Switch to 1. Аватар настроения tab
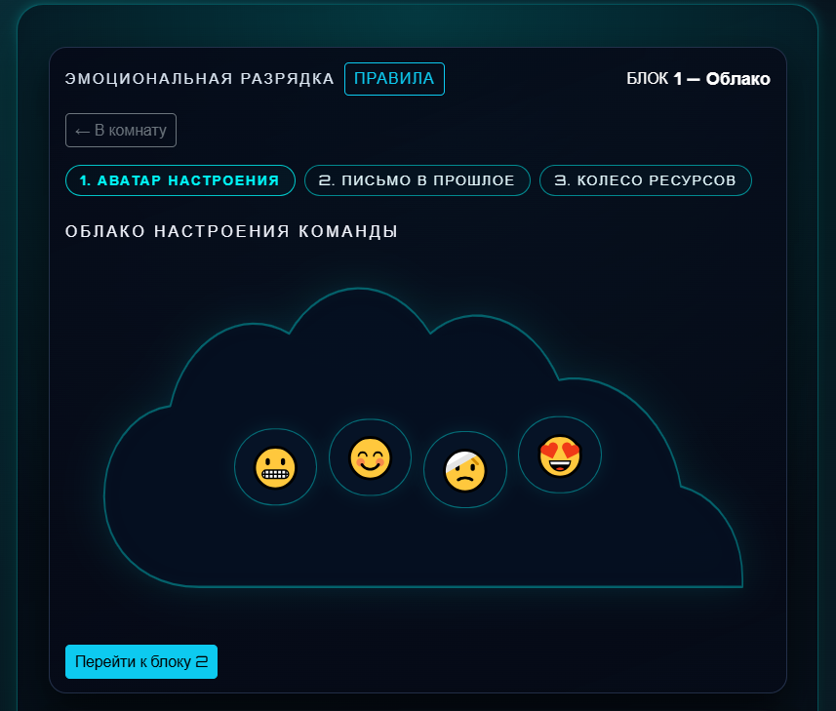This screenshot has width=836, height=711. pyautogui.click(x=180, y=180)
